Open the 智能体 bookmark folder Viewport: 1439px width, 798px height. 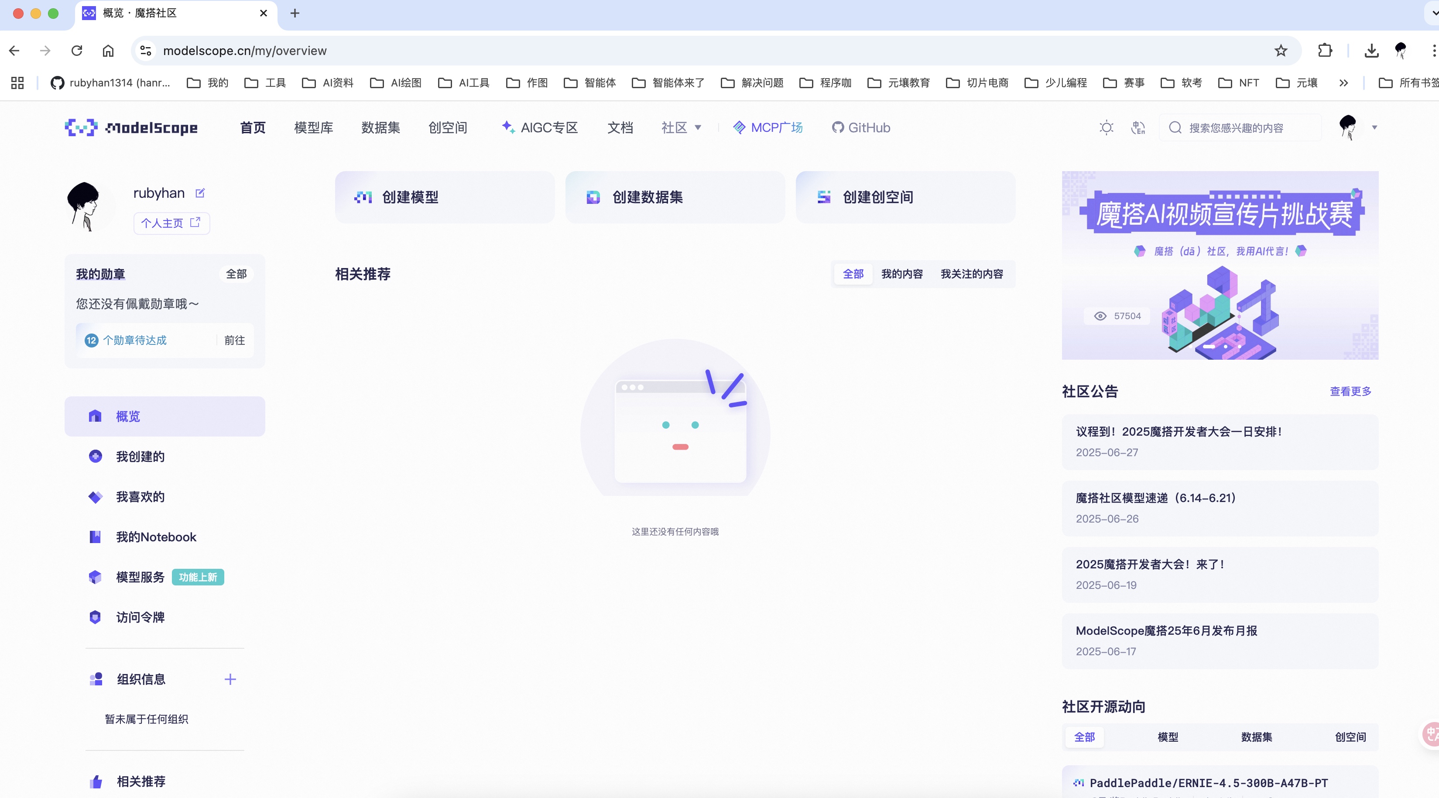coord(589,83)
